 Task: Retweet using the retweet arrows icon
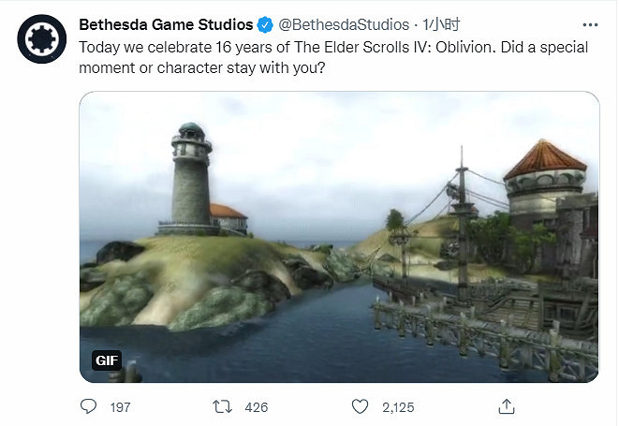pos(223,406)
